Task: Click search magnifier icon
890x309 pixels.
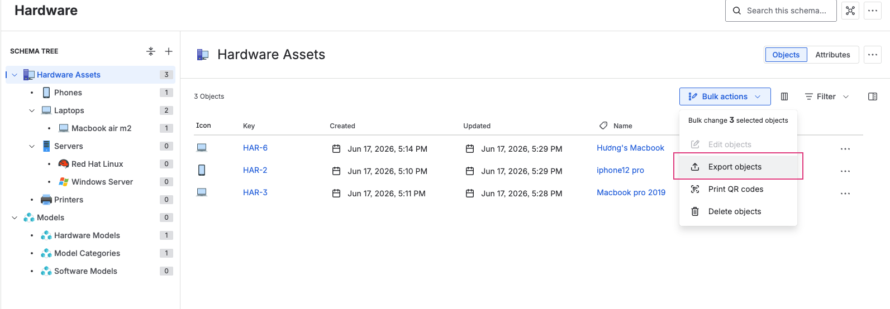Action: point(737,11)
